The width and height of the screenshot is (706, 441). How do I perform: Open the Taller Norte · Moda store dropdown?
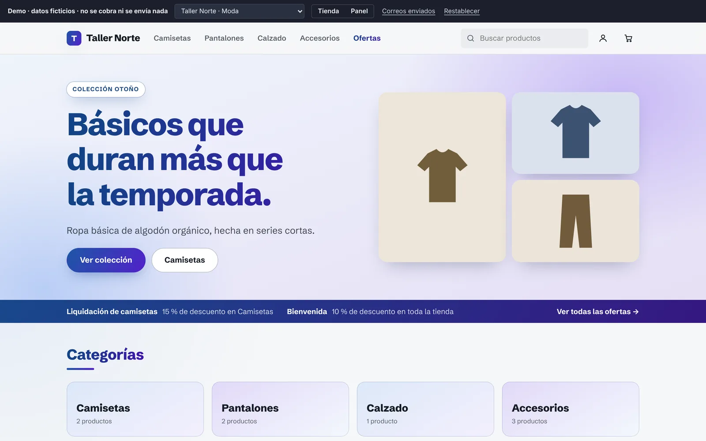240,11
